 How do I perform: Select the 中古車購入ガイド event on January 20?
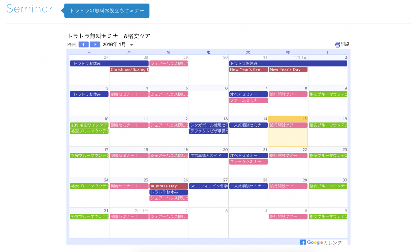208,155
